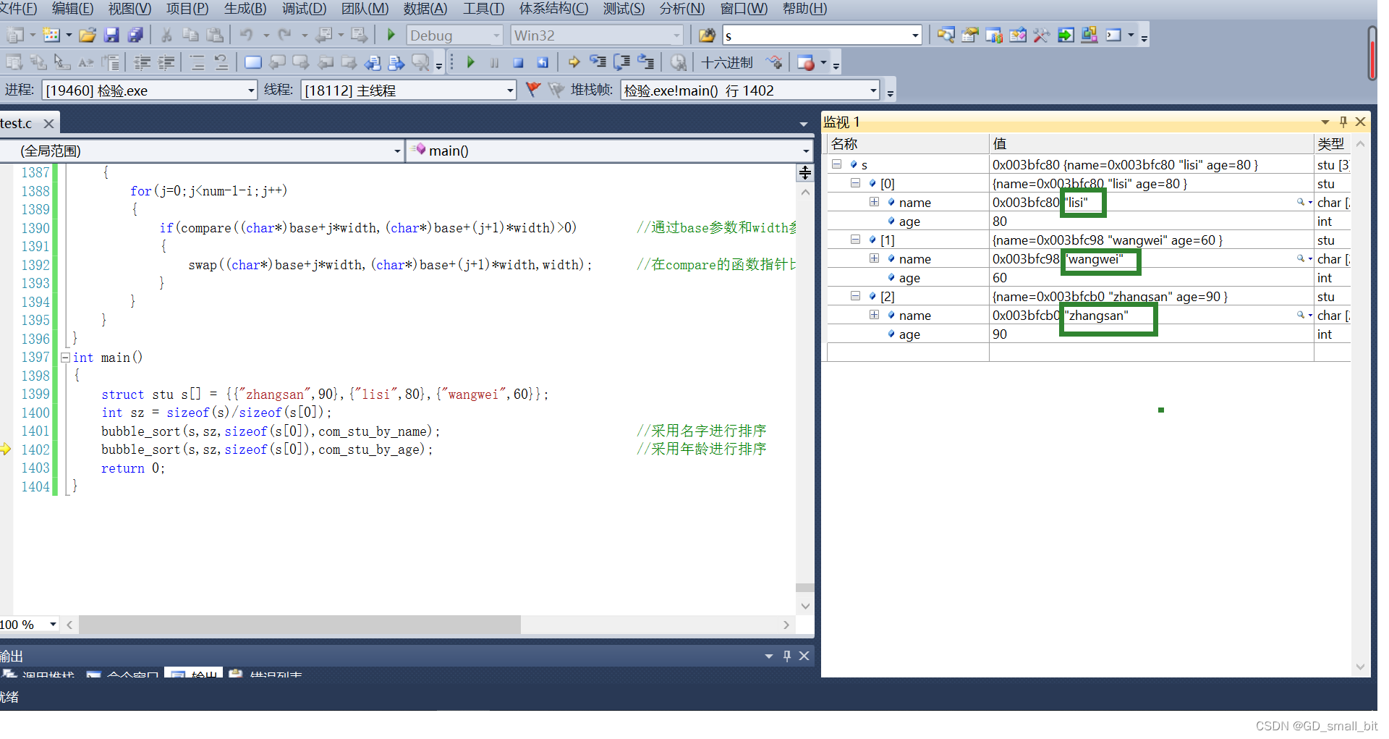Open Solution Explorer from the toolbar

point(946,35)
